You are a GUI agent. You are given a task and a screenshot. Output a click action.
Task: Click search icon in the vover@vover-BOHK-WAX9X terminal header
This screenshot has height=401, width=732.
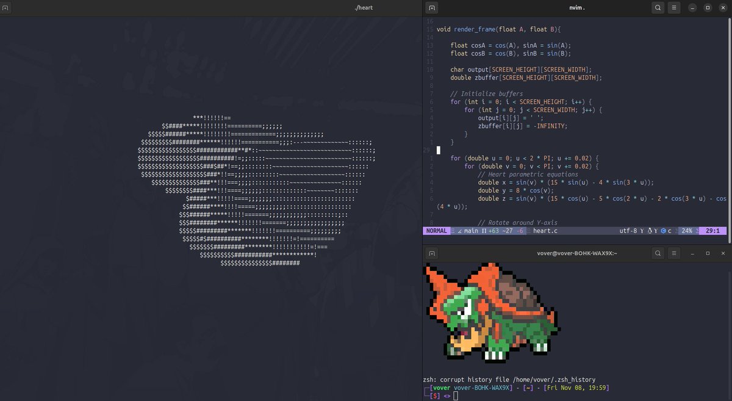coord(658,253)
